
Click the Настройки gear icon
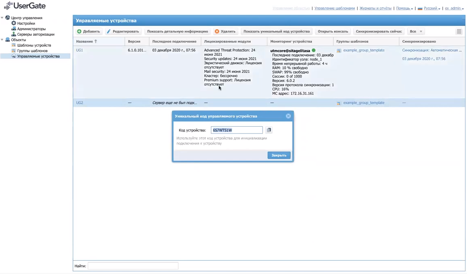(x=14, y=23)
